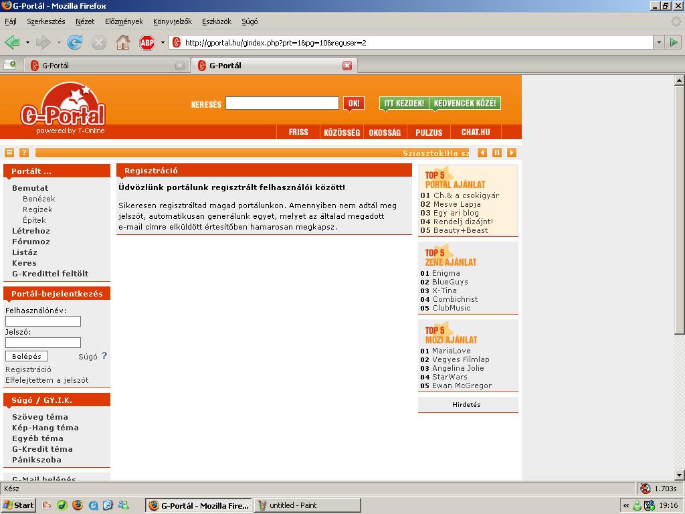Click the orange list icon above Portált

9,153
